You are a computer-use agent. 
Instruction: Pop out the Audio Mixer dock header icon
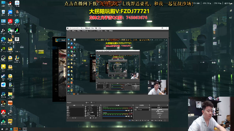coord(133,105)
